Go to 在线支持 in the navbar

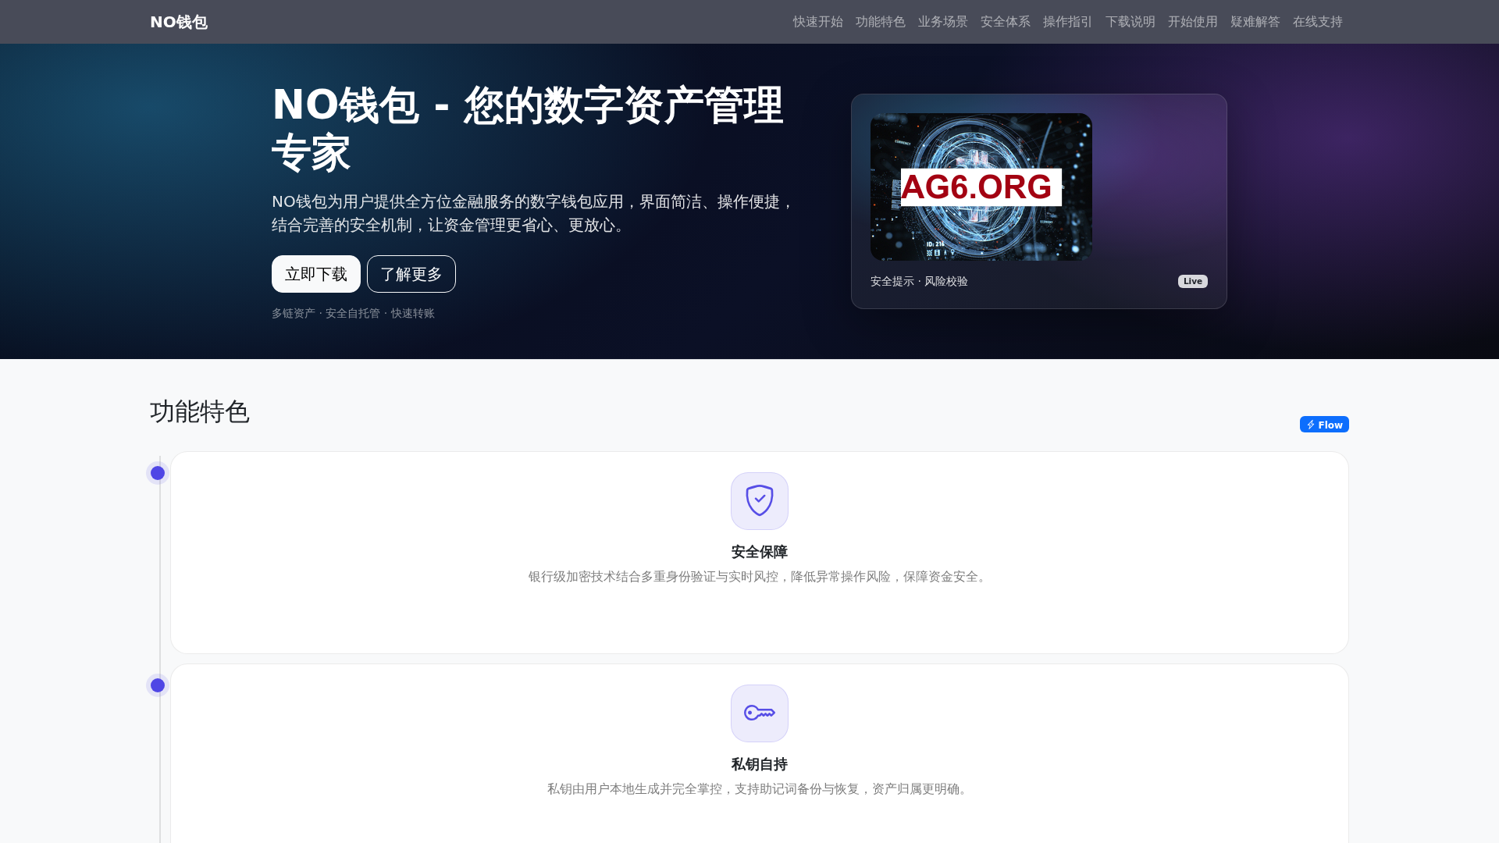click(x=1318, y=22)
